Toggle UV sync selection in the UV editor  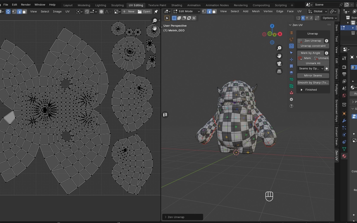click(8, 11)
